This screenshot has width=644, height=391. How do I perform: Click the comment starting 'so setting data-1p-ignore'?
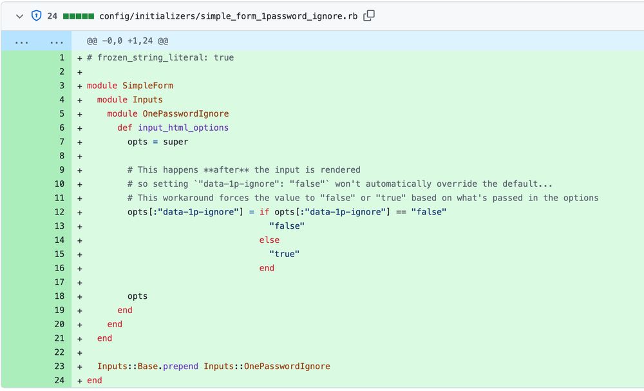(339, 184)
